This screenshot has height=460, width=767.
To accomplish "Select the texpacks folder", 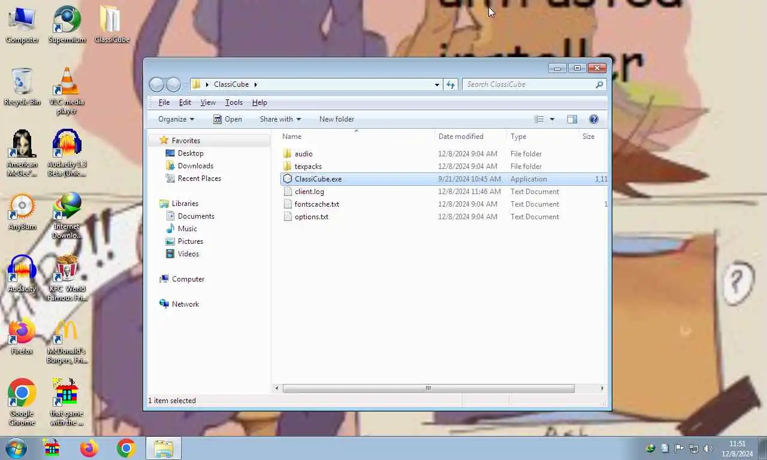I will [x=308, y=167].
